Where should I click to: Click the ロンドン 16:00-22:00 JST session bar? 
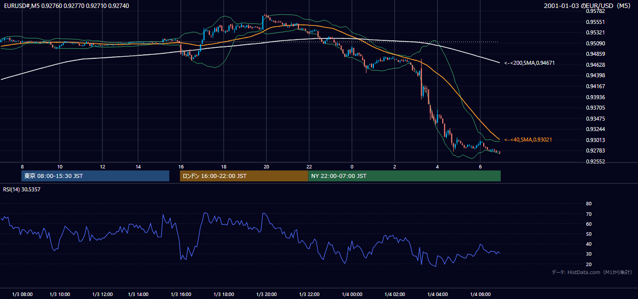pyautogui.click(x=244, y=176)
